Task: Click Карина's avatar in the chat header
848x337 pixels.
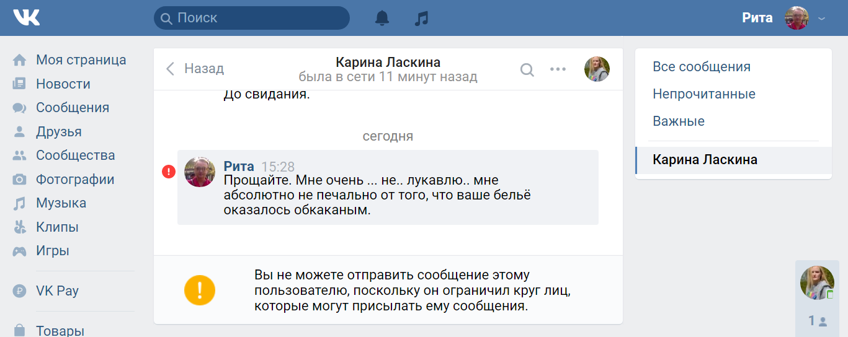Action: 597,69
